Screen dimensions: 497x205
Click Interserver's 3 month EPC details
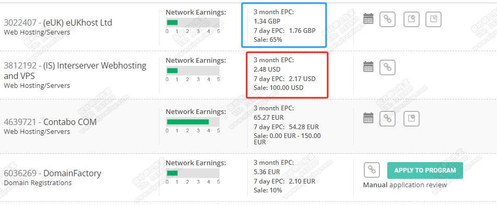(273, 65)
